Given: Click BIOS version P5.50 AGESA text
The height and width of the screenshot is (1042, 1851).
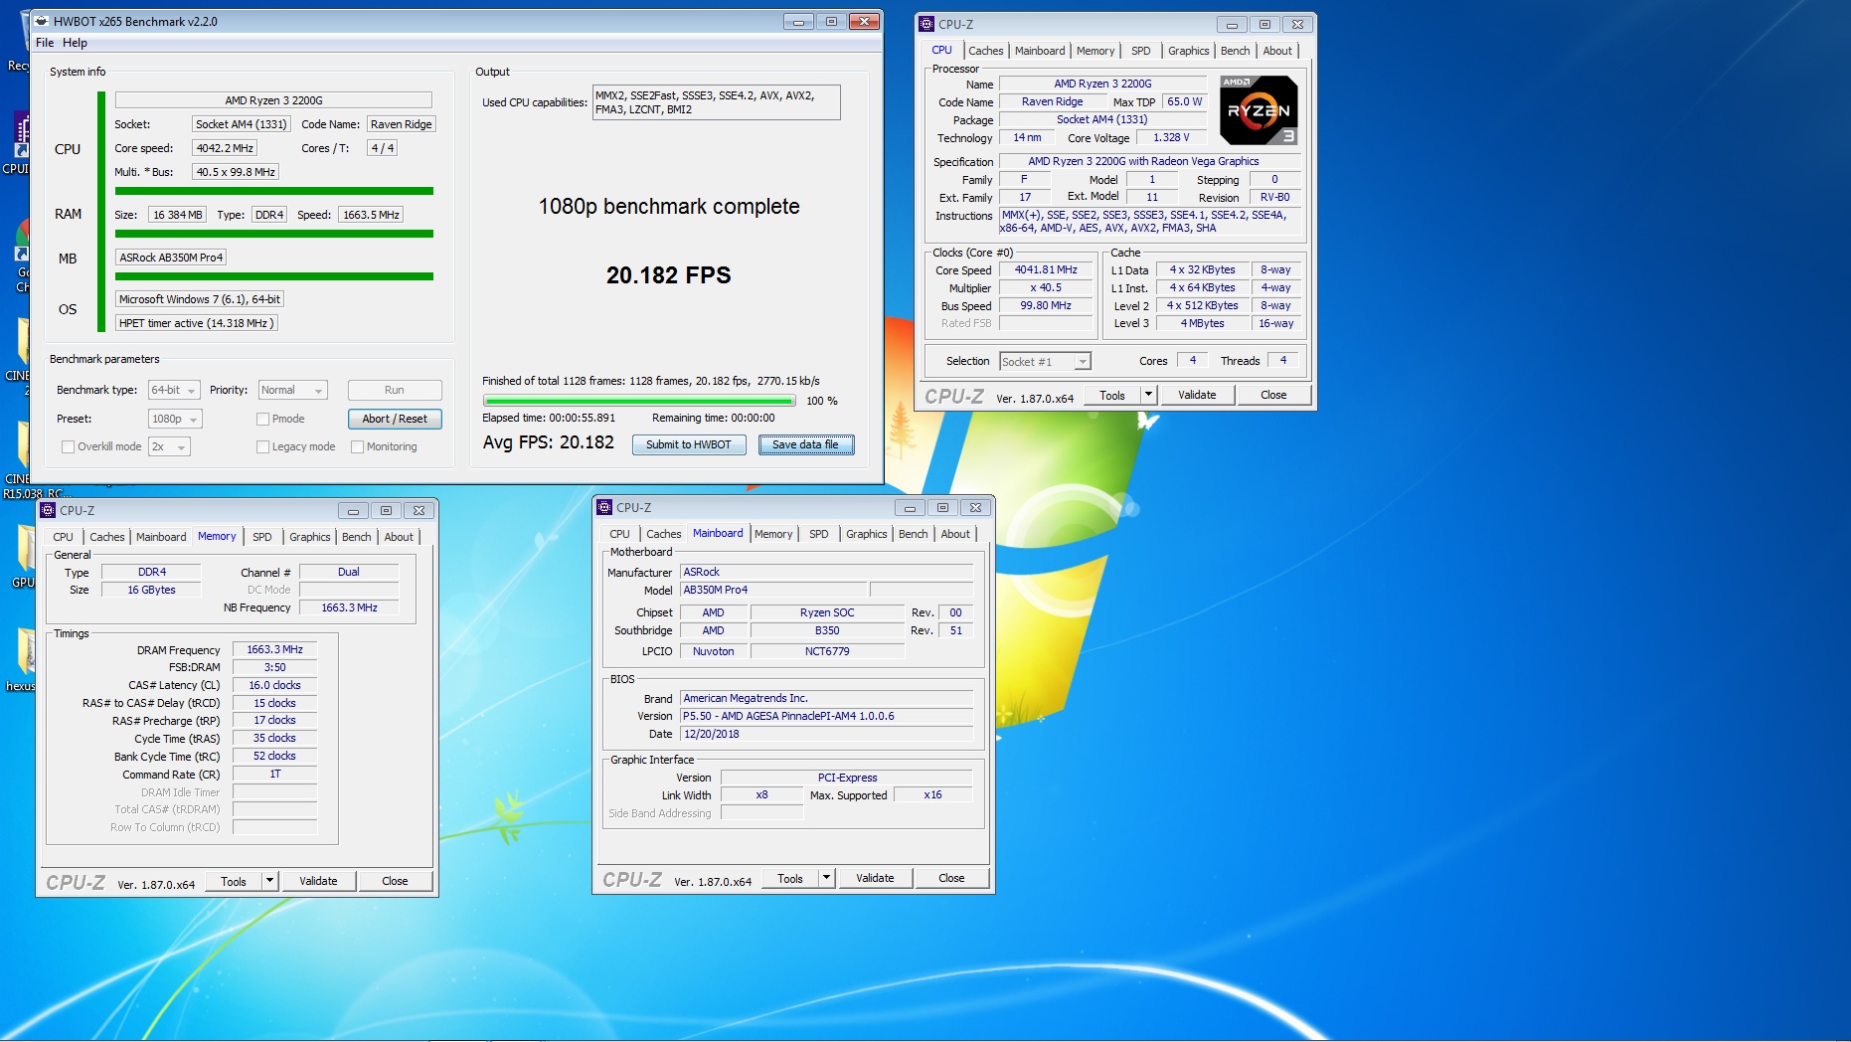Looking at the screenshot, I should pos(826,716).
